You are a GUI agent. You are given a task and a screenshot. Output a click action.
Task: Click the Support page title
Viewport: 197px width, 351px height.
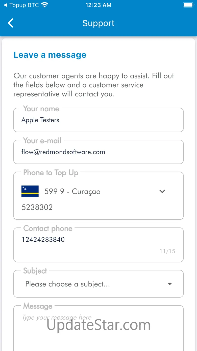point(98,23)
